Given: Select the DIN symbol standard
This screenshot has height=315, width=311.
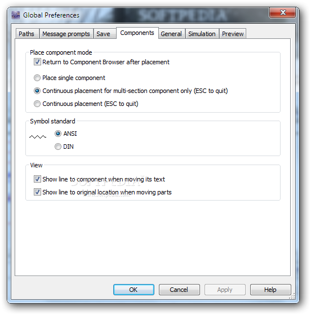Looking at the screenshot, I should click(58, 147).
